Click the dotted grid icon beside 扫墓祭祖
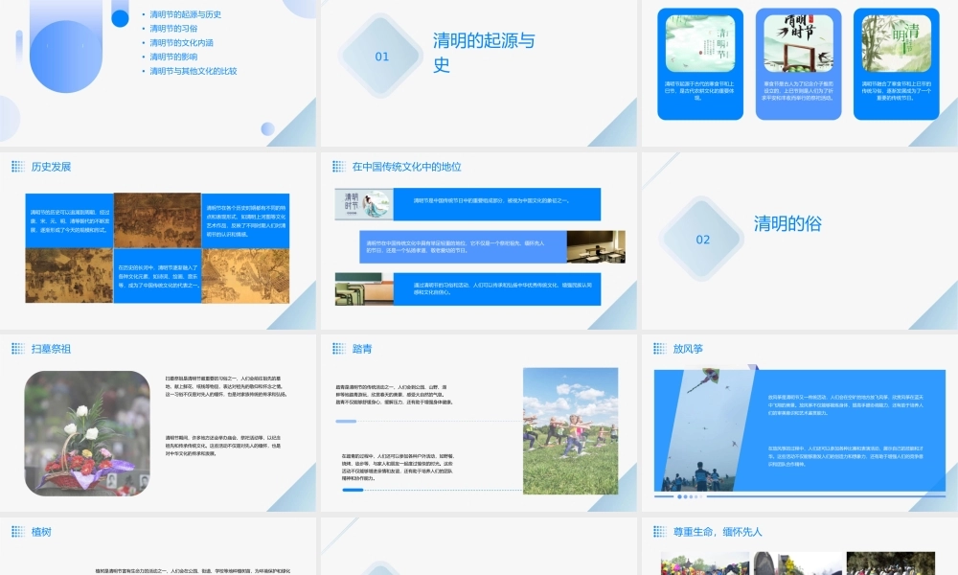Viewport: 958px width, 575px height. click(18, 348)
